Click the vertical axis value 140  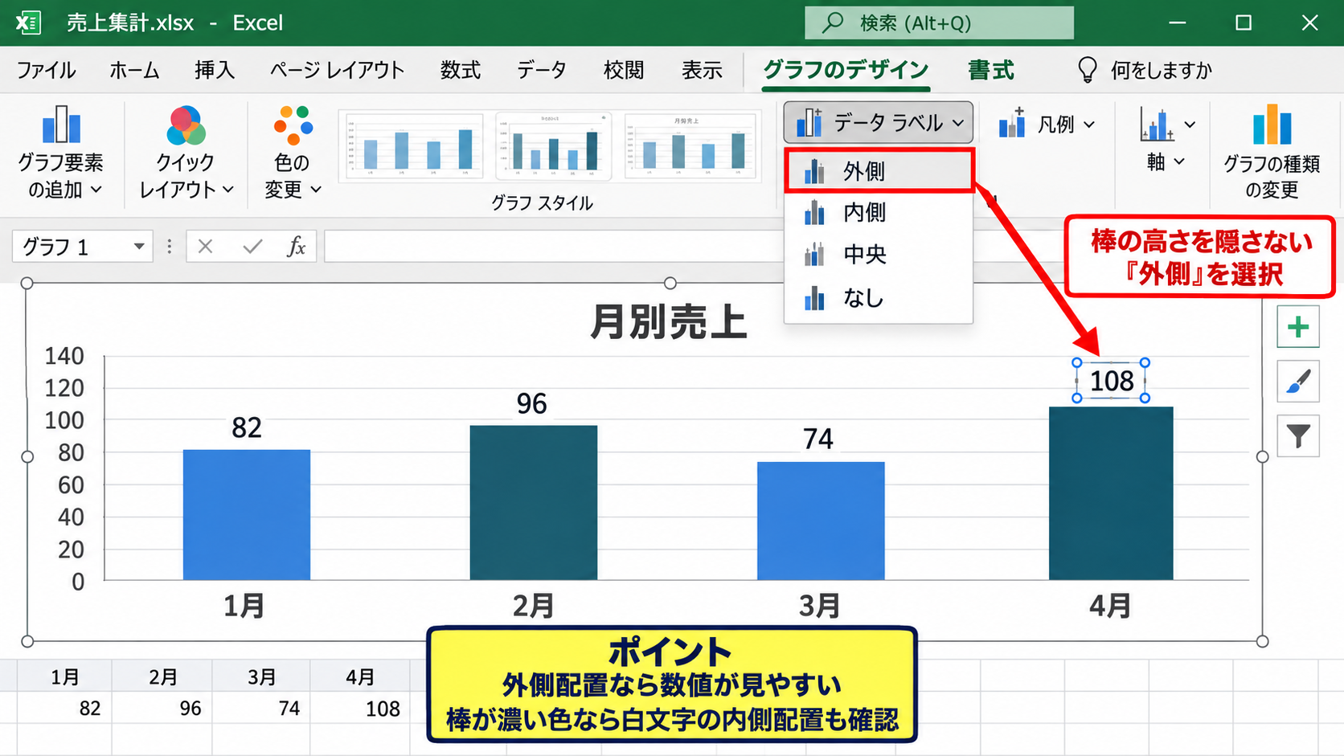64,356
